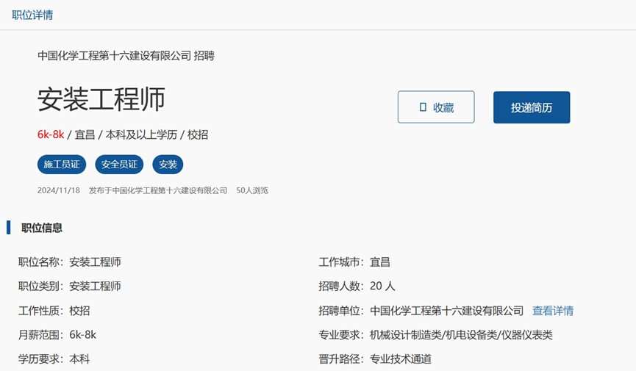Click the 晋升路径：专业技术通道 row

(375, 359)
